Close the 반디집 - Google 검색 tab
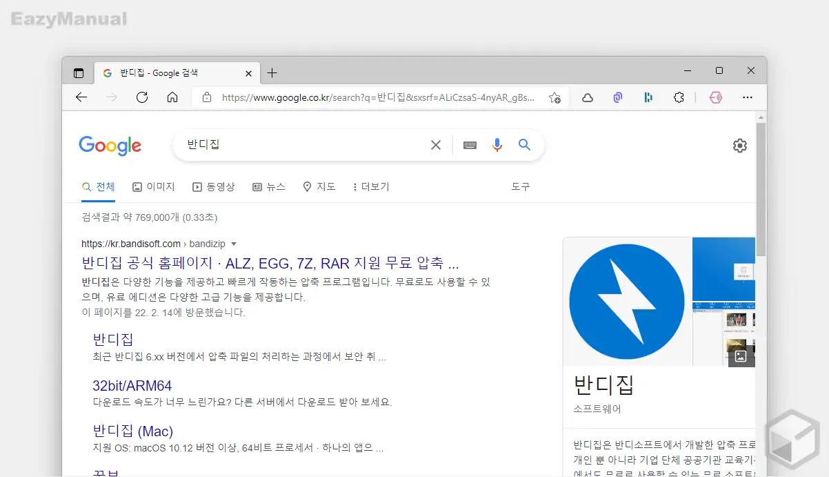829x477 pixels. [x=248, y=73]
